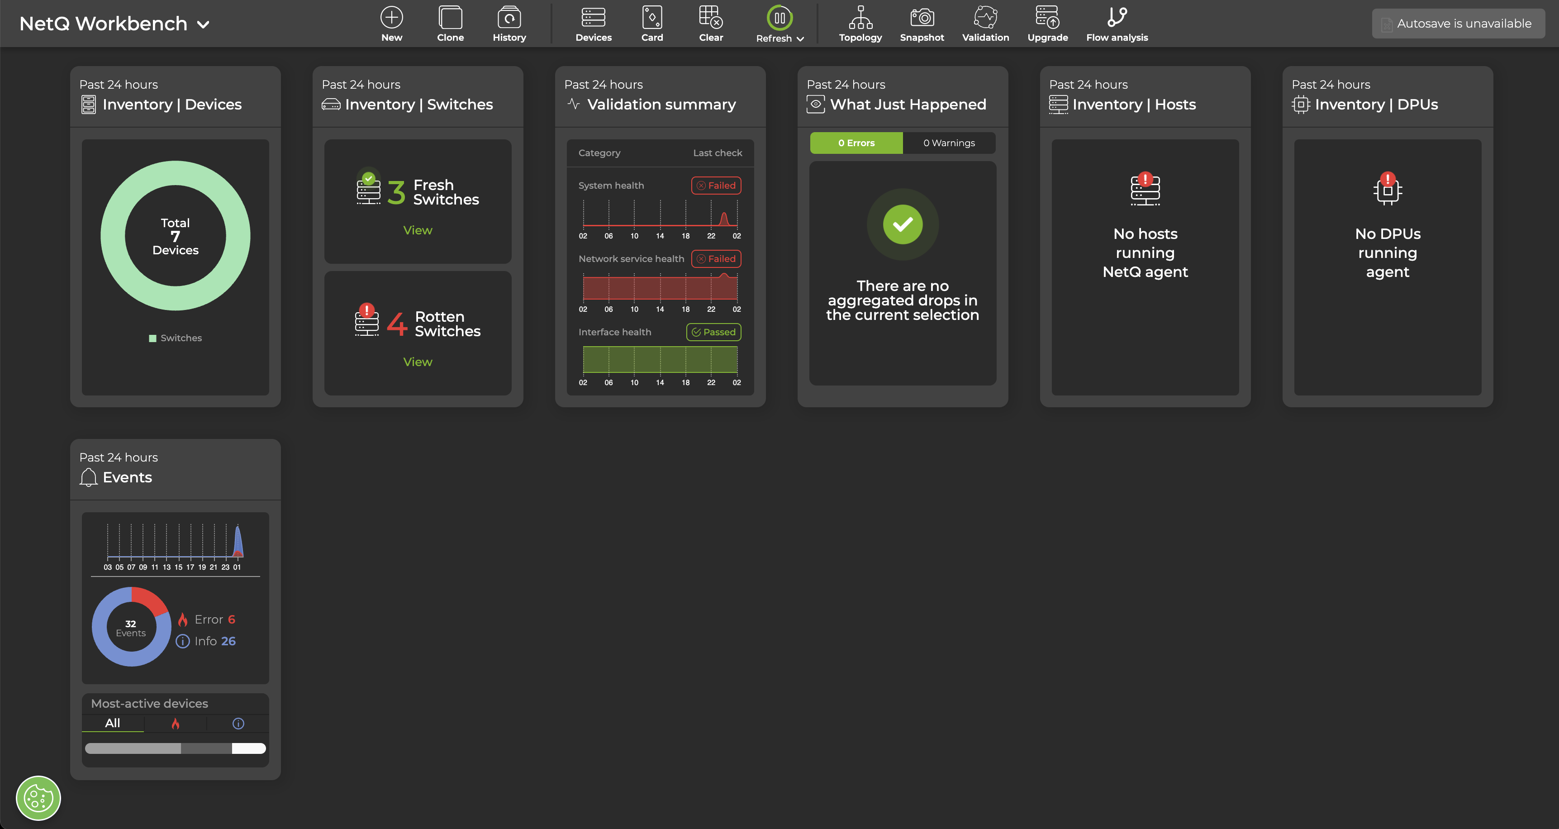Select the error flame filter in Most-active devices

point(175,723)
